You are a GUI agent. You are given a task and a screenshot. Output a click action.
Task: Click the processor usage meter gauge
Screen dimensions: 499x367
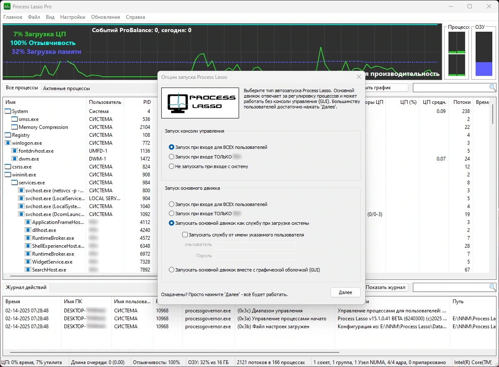(x=457, y=54)
